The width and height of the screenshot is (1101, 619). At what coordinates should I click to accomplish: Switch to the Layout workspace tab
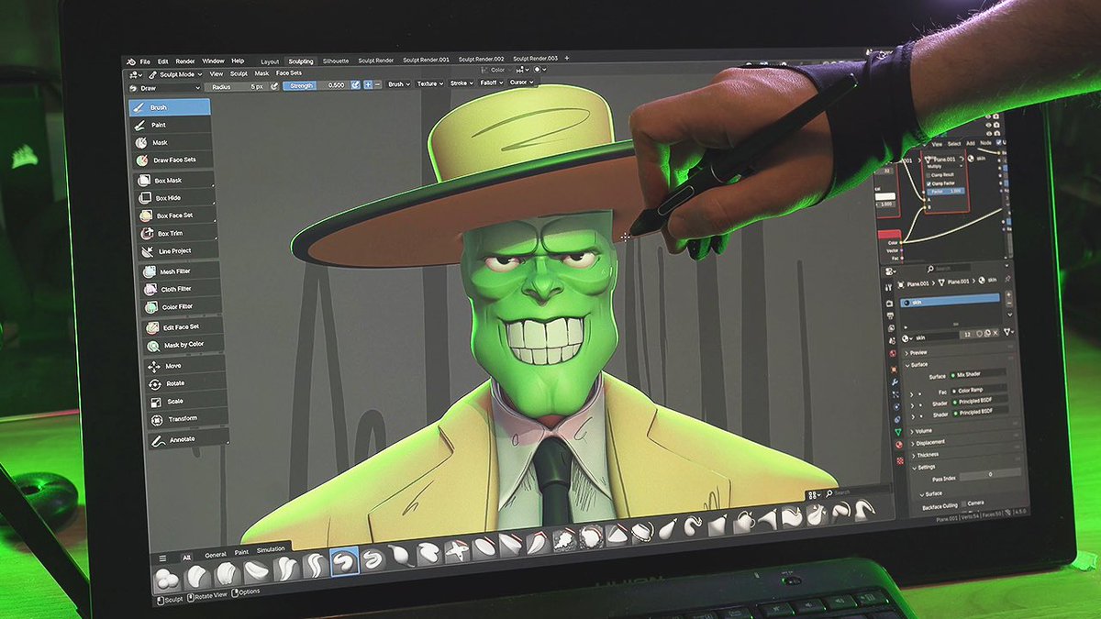click(270, 61)
